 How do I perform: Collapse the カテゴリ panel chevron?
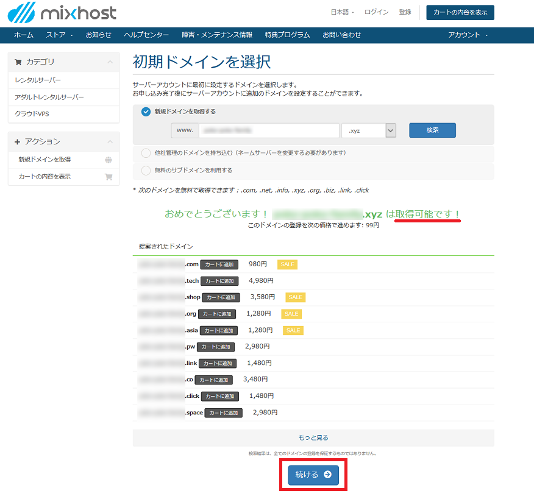[110, 62]
